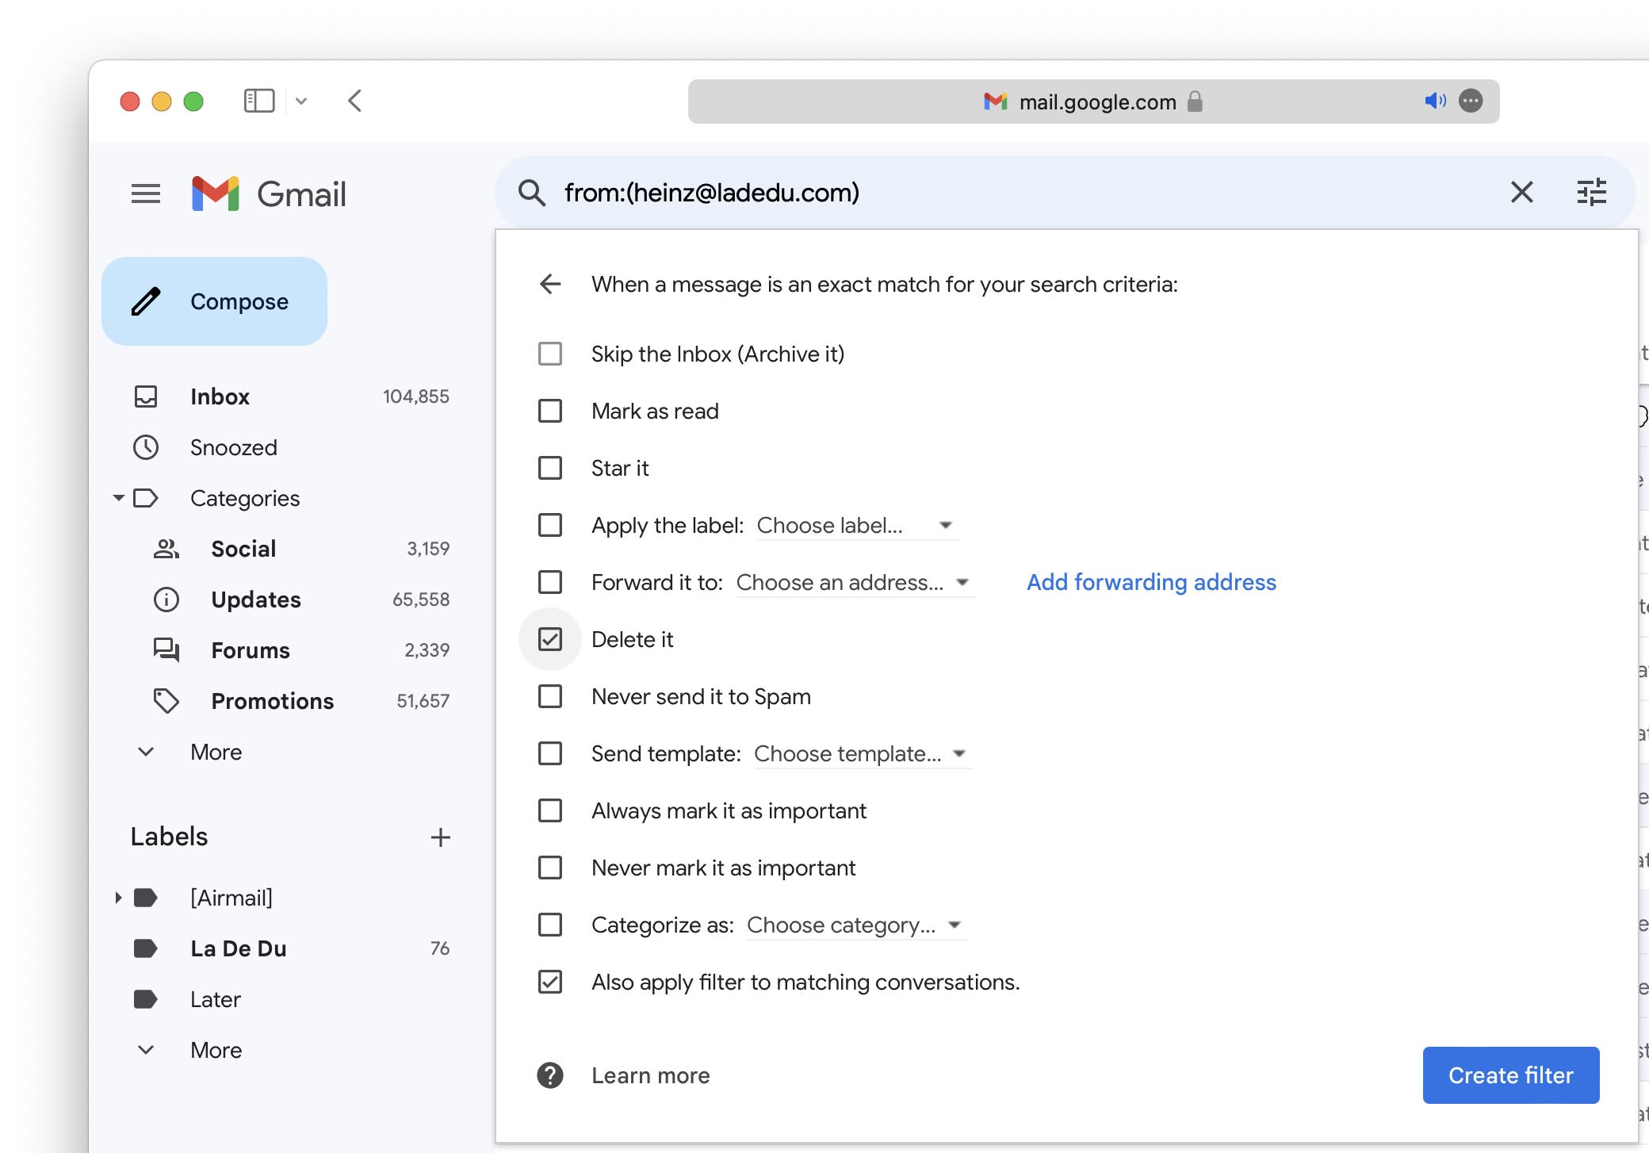Check the Mark as read box

[550, 411]
